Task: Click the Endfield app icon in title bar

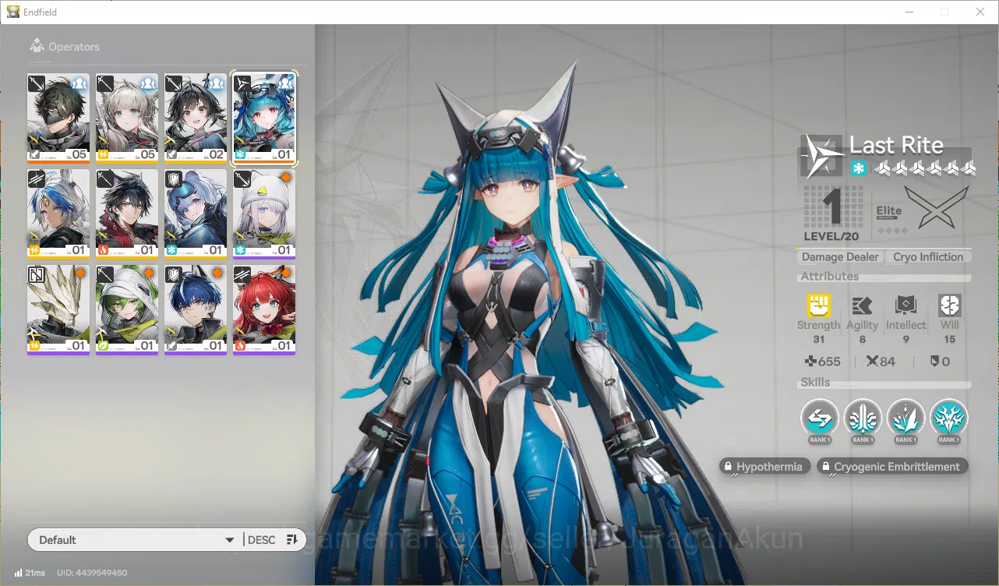Action: [x=13, y=12]
